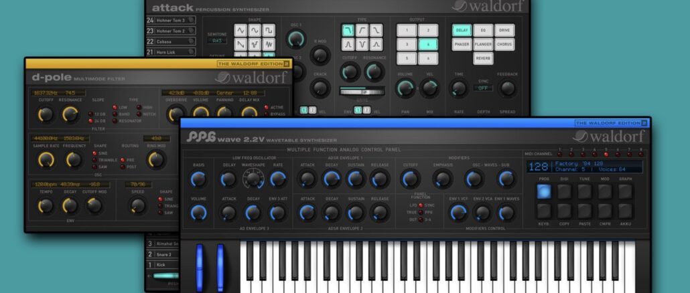The image size is (690, 293).
Task: Select the Snare 2 sound slot
Action: [163, 254]
